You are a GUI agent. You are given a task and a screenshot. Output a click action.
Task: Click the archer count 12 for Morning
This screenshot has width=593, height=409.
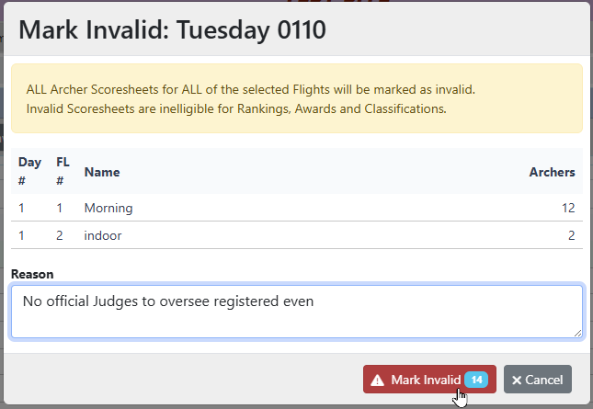[568, 208]
